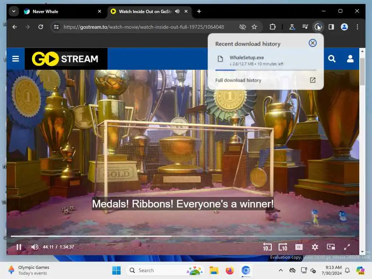View site information icon in address bar
This screenshot has width=372, height=279.
click(56, 27)
